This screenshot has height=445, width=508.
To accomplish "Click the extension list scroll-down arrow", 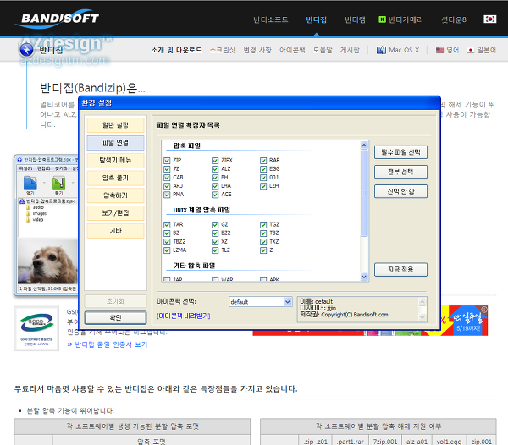I will [364, 277].
